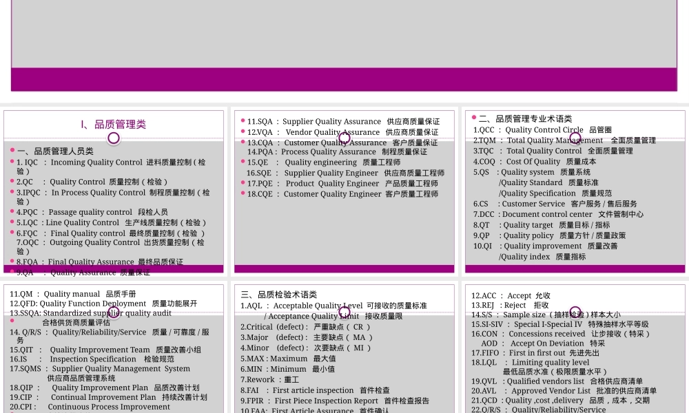This screenshot has height=413, width=689.
Task: Select '21.QCD : Quality ,cost ,delivery'
Action: coord(527,401)
